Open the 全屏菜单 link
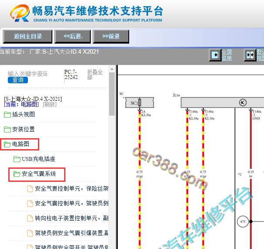 pyautogui.click(x=227, y=55)
